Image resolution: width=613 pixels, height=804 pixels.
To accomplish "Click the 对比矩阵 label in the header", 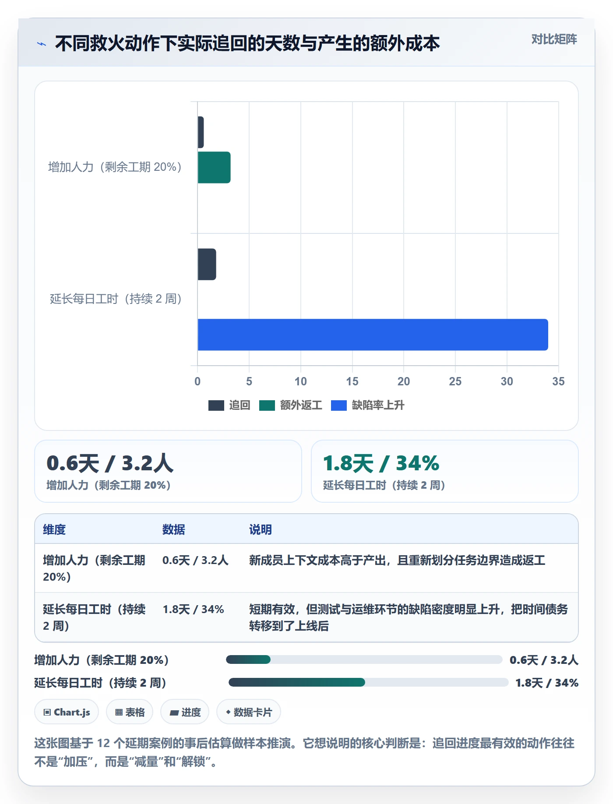I will 554,39.
